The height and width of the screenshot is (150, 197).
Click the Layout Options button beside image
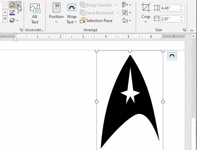pyautogui.click(x=172, y=55)
